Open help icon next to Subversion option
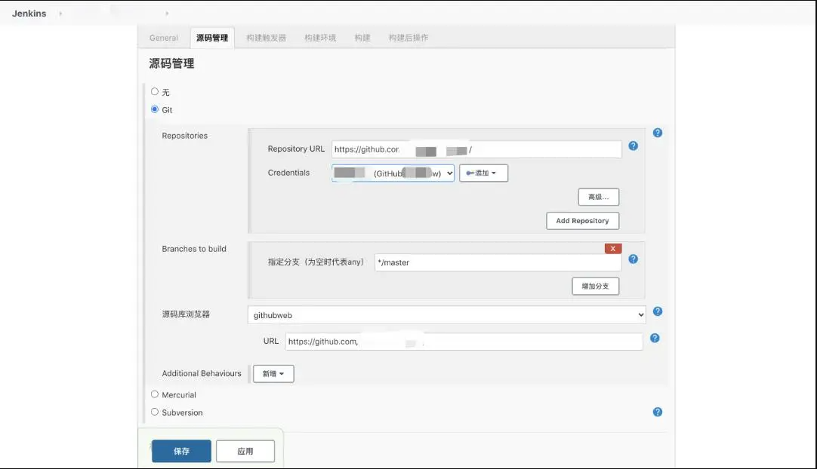Viewport: 817px width, 469px height. pyautogui.click(x=657, y=412)
